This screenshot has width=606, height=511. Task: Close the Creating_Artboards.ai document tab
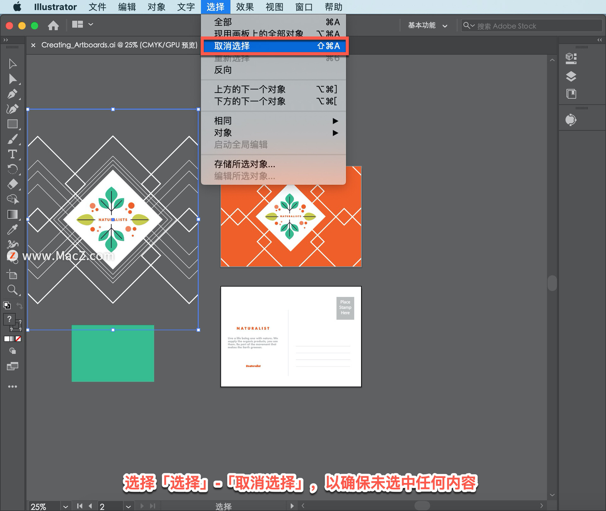(33, 45)
